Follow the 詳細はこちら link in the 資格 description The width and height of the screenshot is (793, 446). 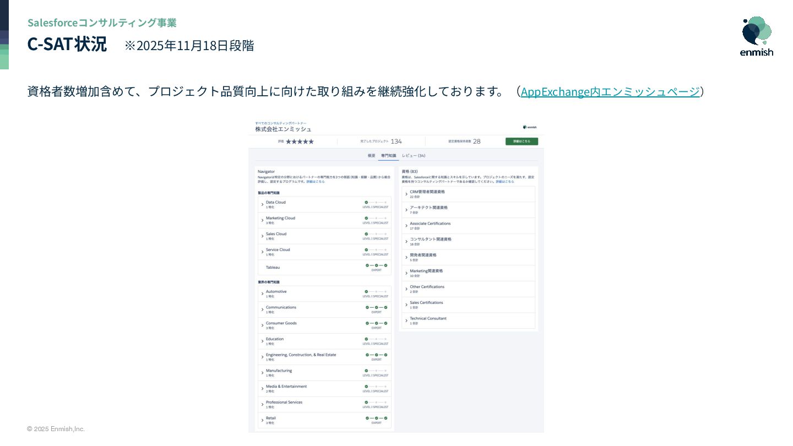click(505, 182)
